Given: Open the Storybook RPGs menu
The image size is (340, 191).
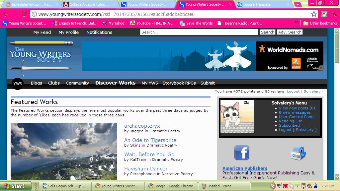Looking at the screenshot, I should pos(179,83).
